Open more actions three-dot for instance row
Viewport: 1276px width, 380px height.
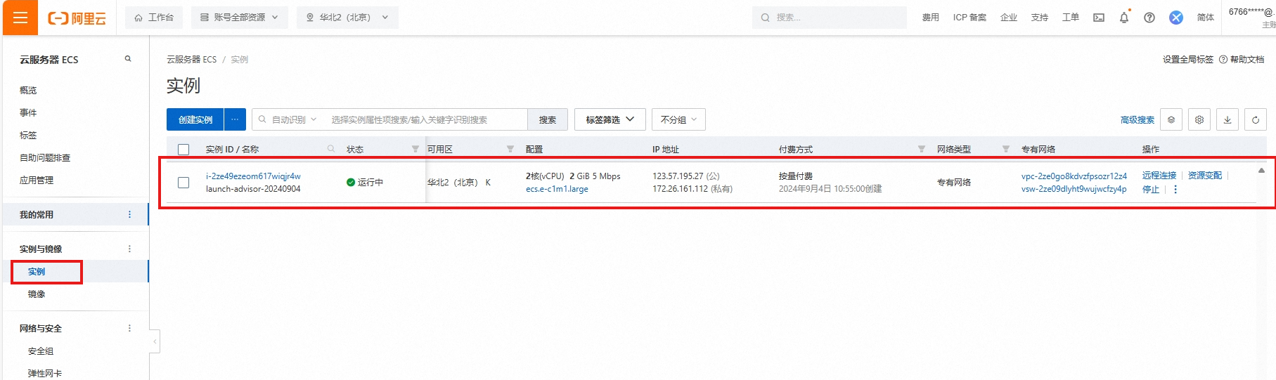(x=1175, y=190)
